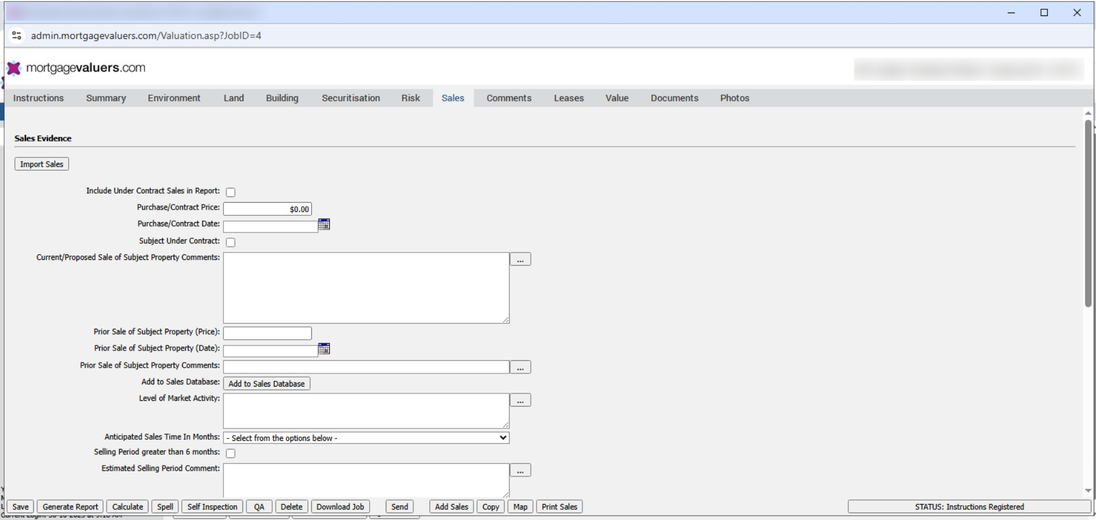This screenshot has height=520, width=1096.
Task: Click the site info icon in address bar
Action: (x=17, y=36)
